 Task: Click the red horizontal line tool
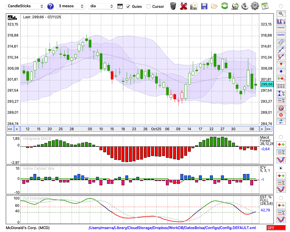[281, 28]
